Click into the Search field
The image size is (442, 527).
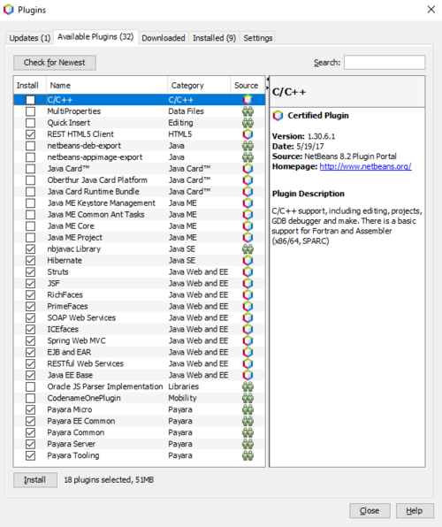pyautogui.click(x=385, y=63)
